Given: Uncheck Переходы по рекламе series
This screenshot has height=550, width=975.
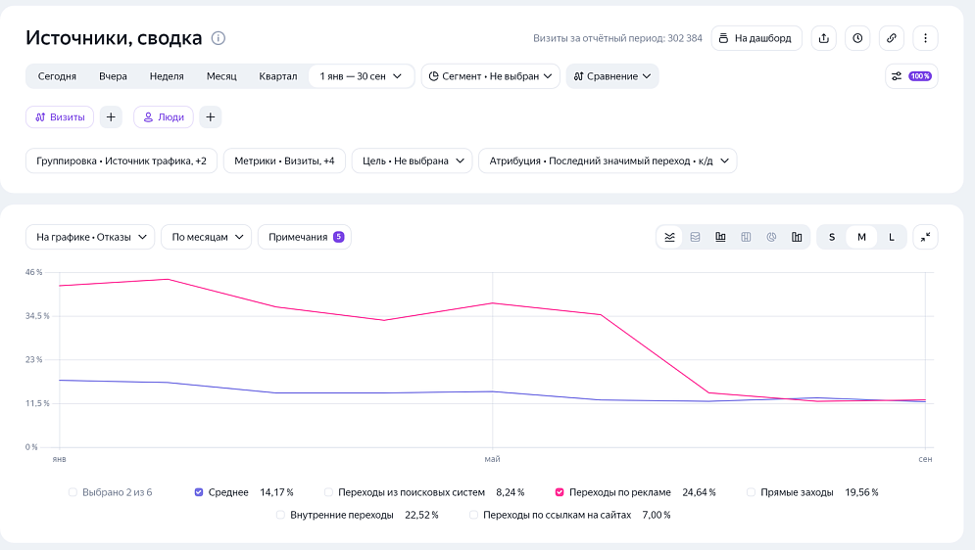Looking at the screenshot, I should [x=560, y=492].
